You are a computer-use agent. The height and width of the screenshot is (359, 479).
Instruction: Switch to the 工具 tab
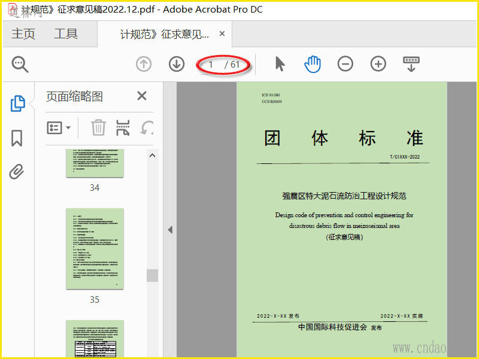tap(66, 34)
